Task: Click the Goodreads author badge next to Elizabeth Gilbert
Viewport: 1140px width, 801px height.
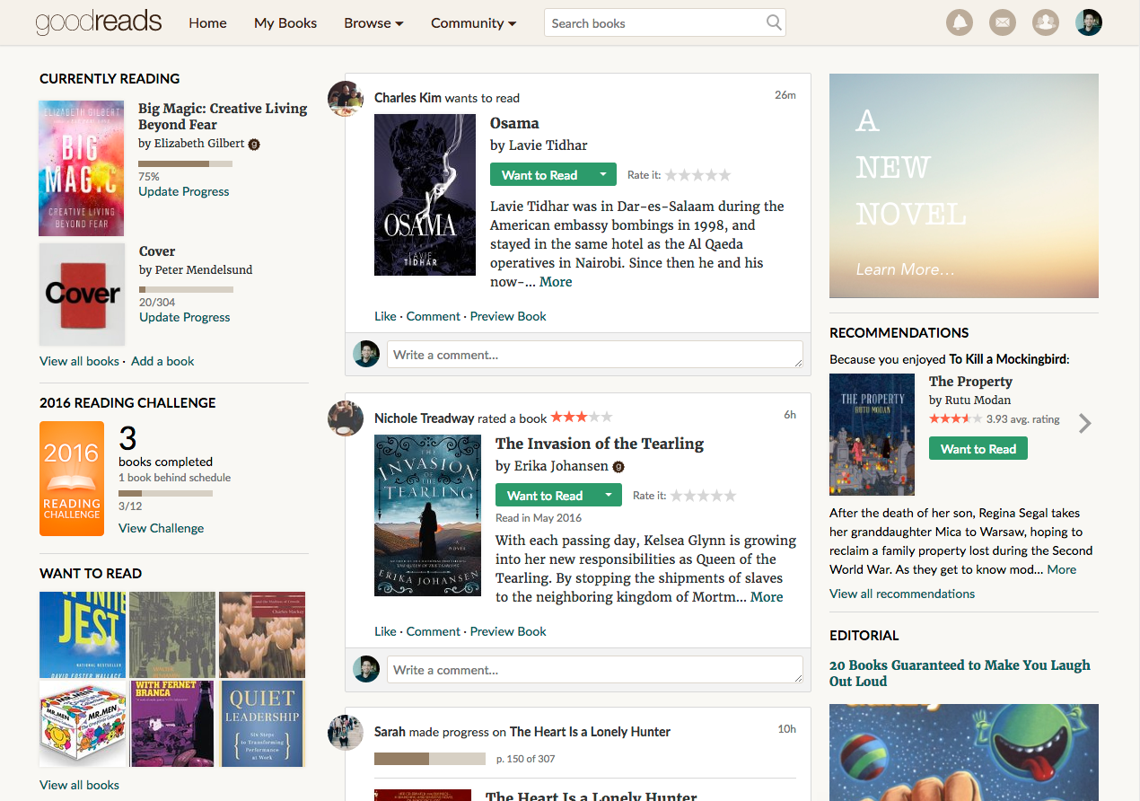Action: (x=254, y=143)
